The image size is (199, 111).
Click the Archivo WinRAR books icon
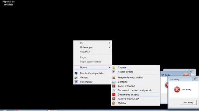click(x=114, y=86)
